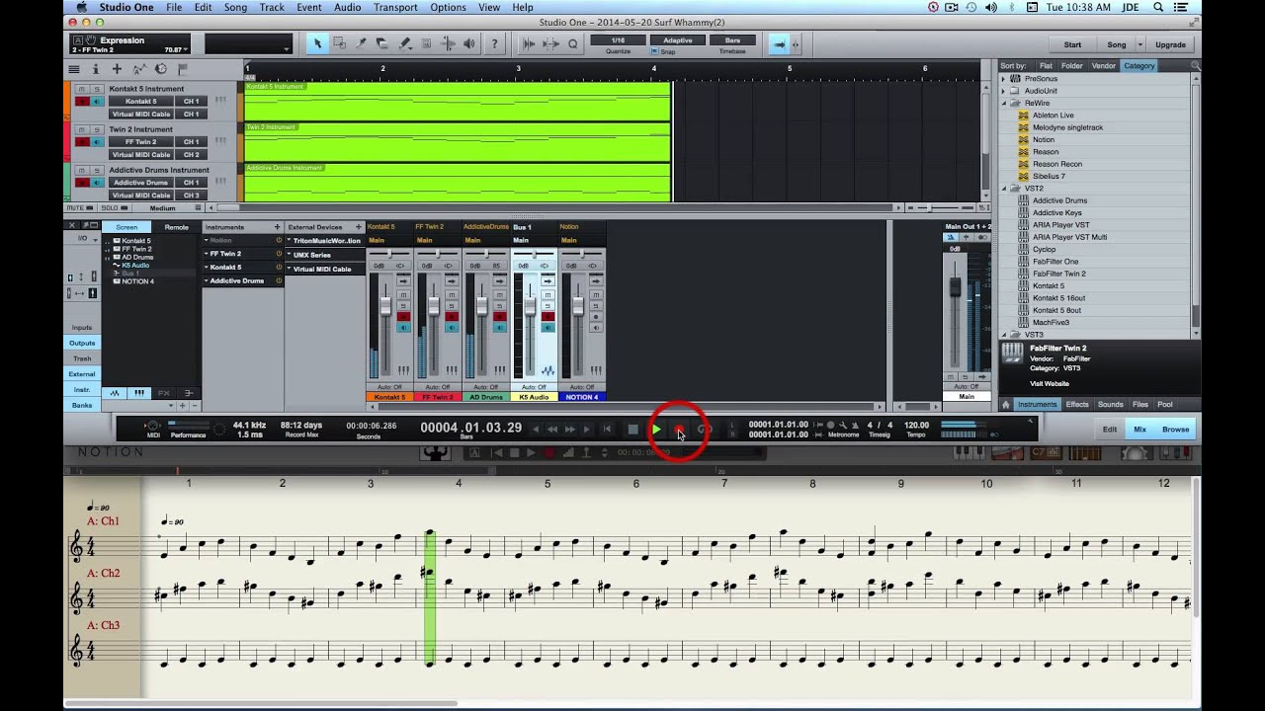Image resolution: width=1265 pixels, height=711 pixels.
Task: Click the Start button
Action: click(x=1072, y=44)
